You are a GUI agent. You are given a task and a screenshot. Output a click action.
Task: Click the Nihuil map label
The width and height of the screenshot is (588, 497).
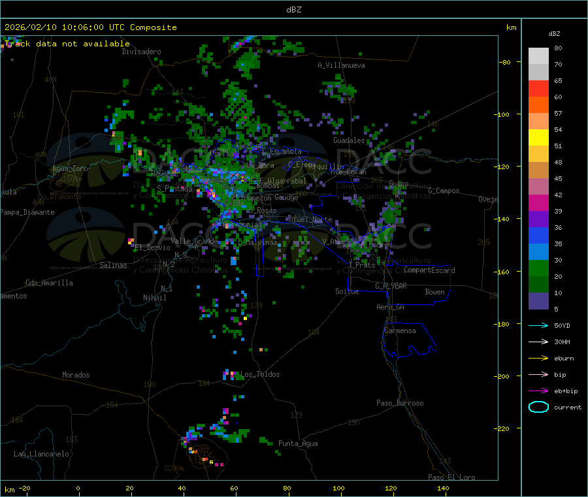(154, 298)
